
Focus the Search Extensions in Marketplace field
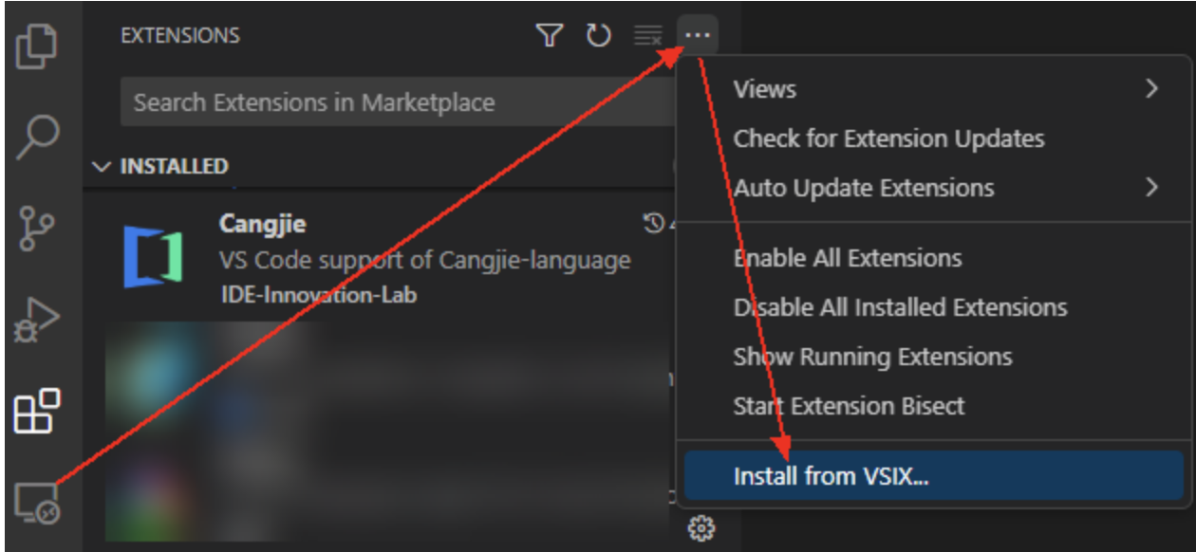point(399,102)
